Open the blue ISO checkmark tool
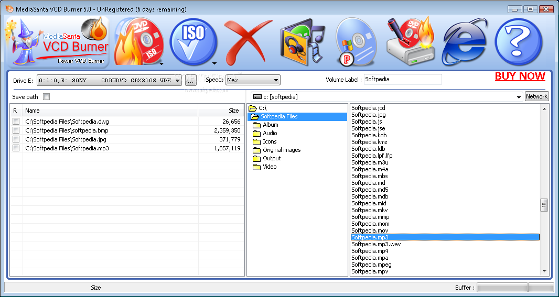This screenshot has height=297, width=559. [x=193, y=42]
